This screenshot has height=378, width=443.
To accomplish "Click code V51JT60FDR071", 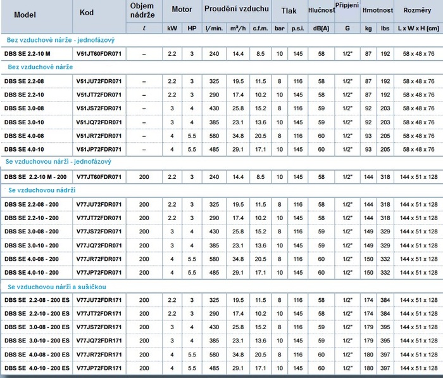I will pyautogui.click(x=99, y=54).
